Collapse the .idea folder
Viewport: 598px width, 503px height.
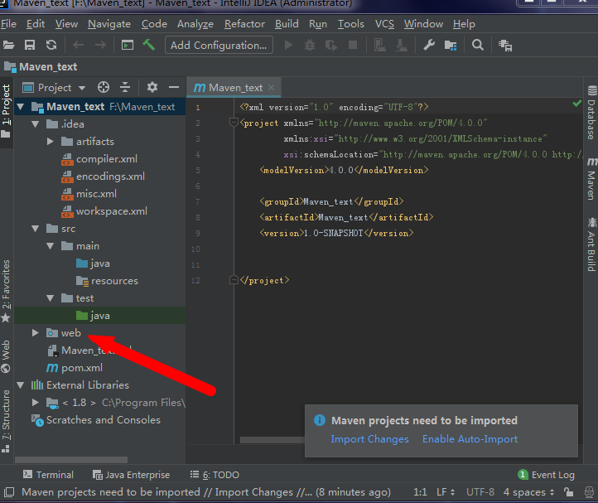(x=36, y=124)
